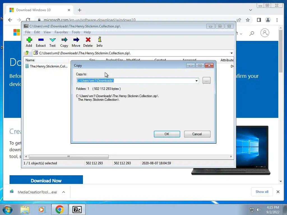Open Windows Explorer from taskbar
Image resolution: width=287 pixels, height=215 pixels.
25,209
